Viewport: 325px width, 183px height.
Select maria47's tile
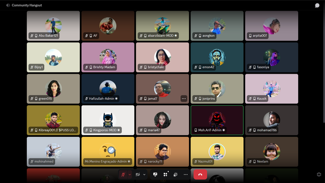pyautogui.click(x=162, y=120)
